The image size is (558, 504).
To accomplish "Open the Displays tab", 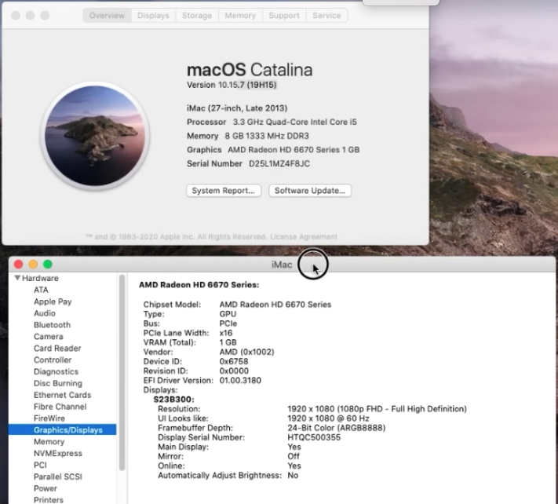I will (153, 16).
